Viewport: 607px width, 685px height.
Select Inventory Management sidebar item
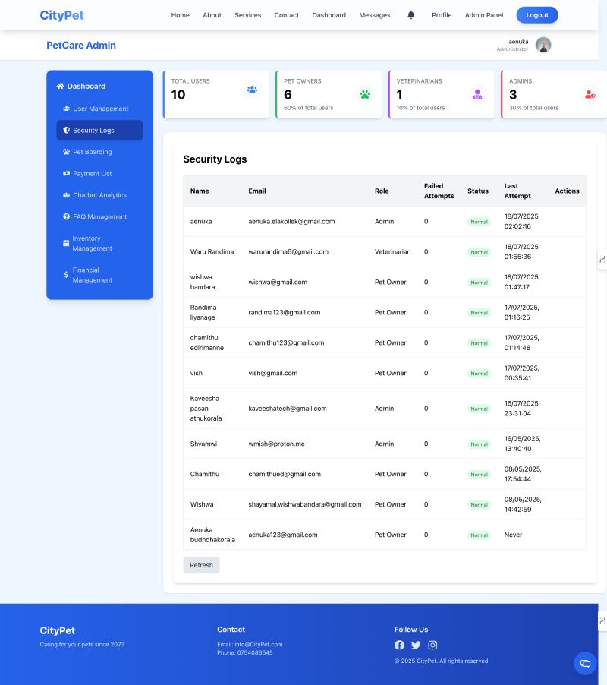tap(92, 243)
